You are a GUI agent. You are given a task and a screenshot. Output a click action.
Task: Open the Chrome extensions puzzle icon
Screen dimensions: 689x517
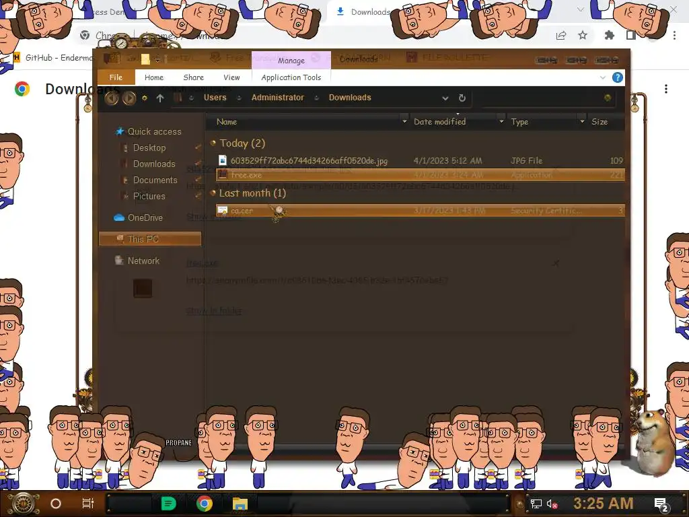609,35
